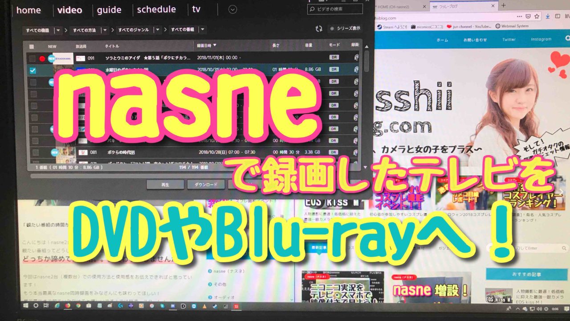570x321 pixels.
Task: Sort by 放送局 column header
Action: point(81,46)
